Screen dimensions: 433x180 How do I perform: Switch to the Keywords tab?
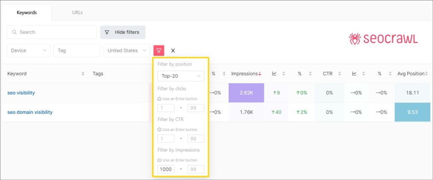pyautogui.click(x=27, y=12)
